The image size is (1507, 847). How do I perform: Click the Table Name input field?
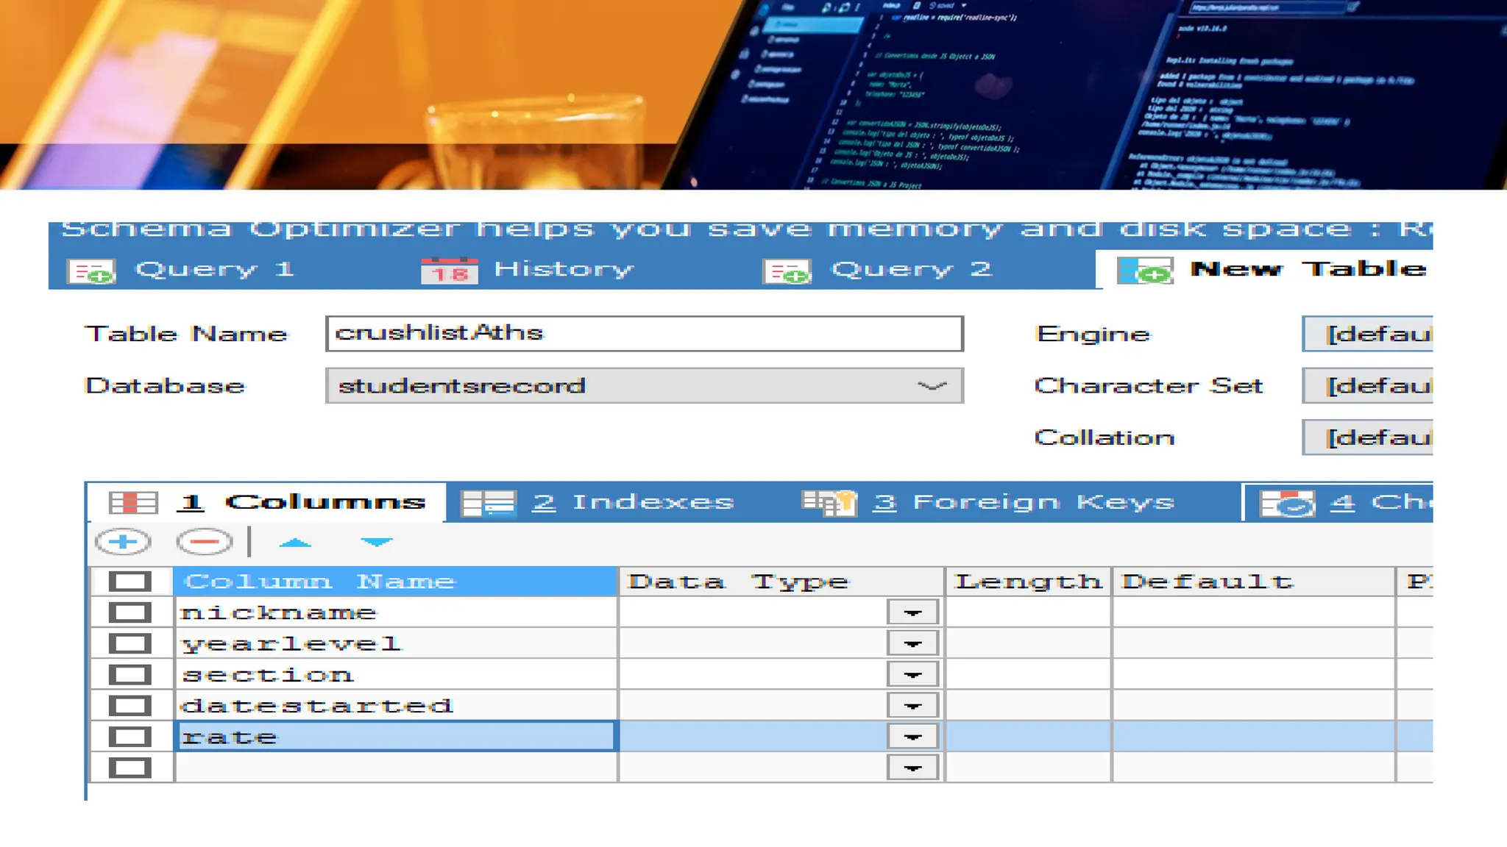pos(644,334)
